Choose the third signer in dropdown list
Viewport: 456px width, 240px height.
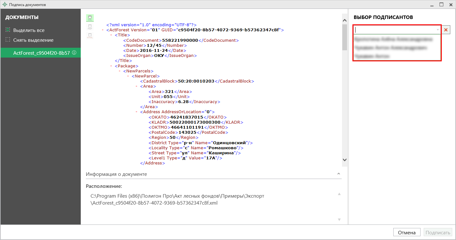pos(372,56)
